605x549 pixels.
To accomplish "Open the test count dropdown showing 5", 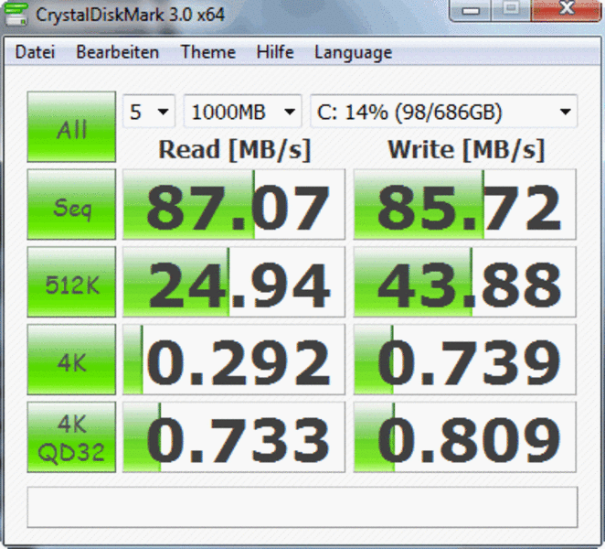I will point(149,112).
